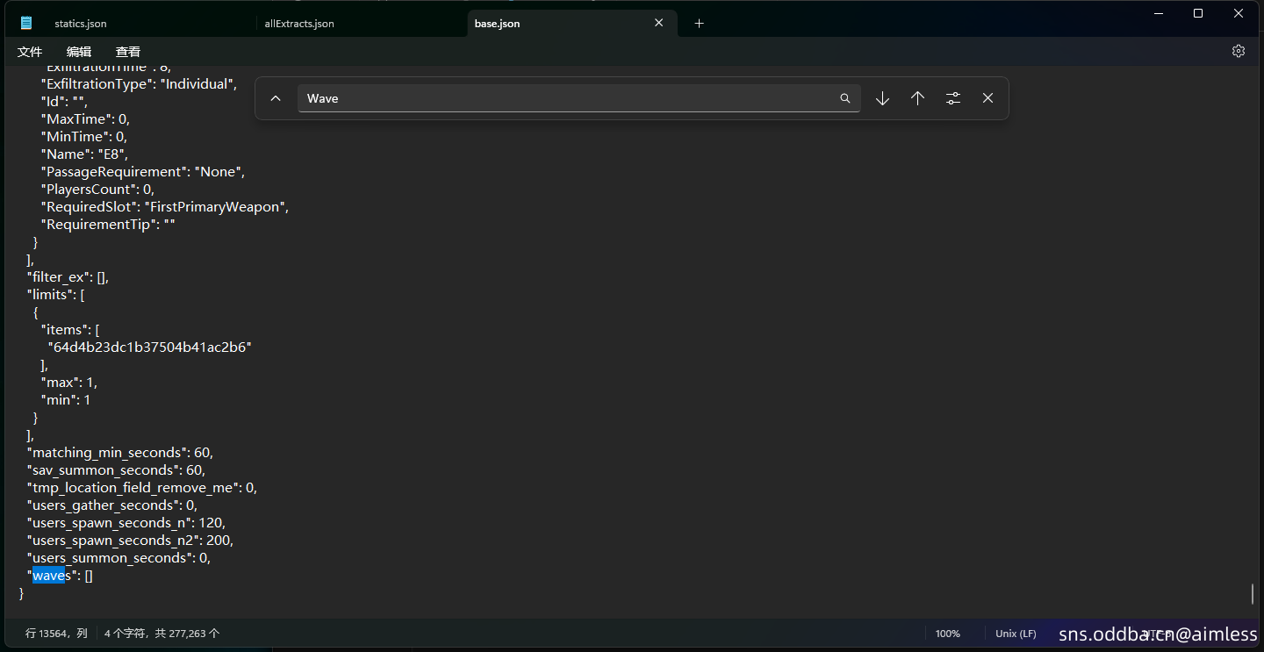1264x652 pixels.
Task: Open the 文件 menu
Action: pyautogui.click(x=30, y=52)
